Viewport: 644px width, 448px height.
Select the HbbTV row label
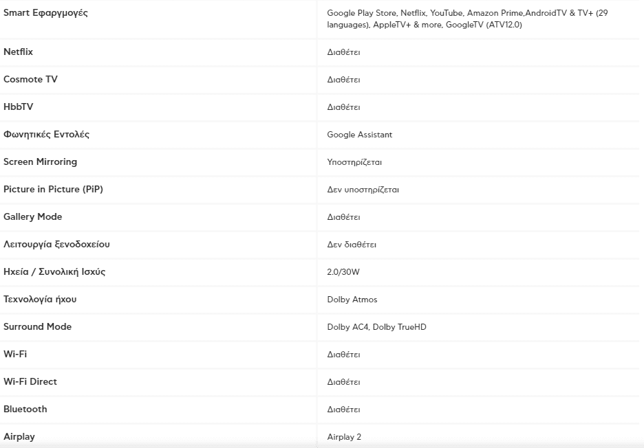point(18,107)
